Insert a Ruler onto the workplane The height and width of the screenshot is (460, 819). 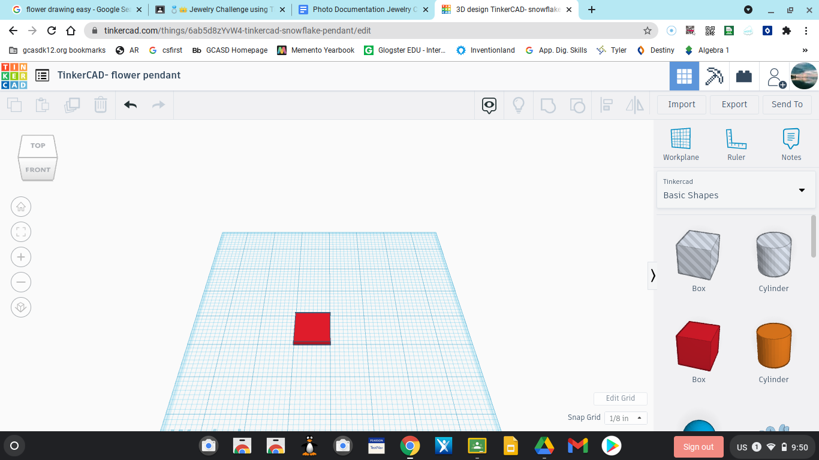736,144
